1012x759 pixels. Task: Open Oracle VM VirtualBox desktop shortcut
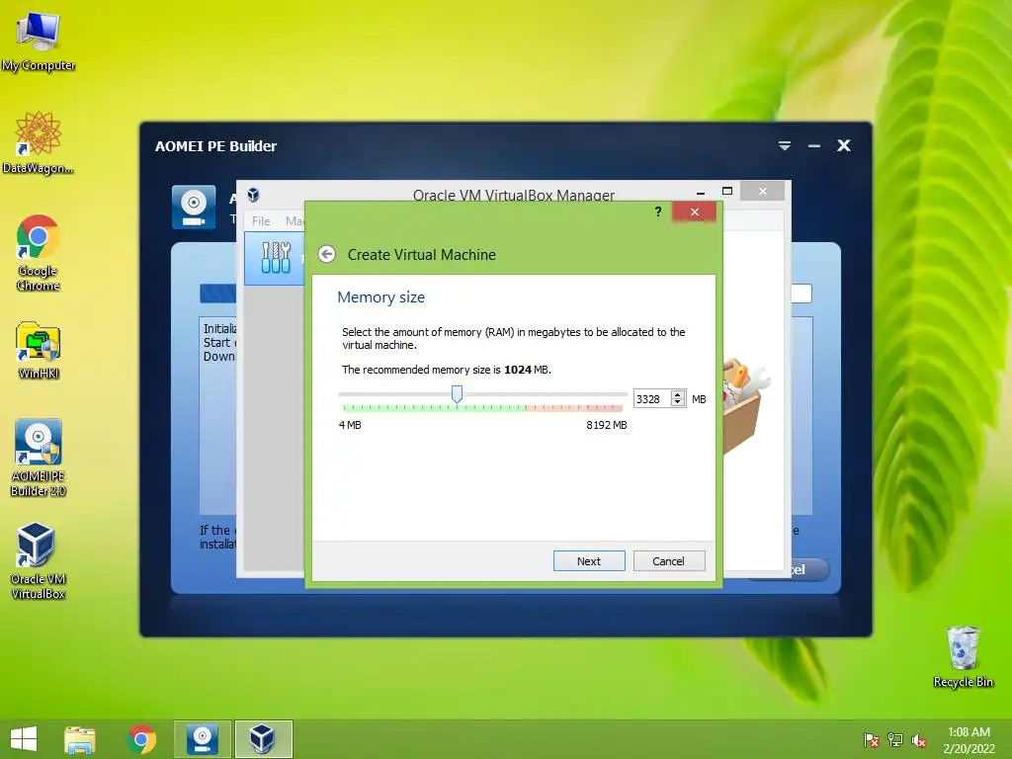39,561
